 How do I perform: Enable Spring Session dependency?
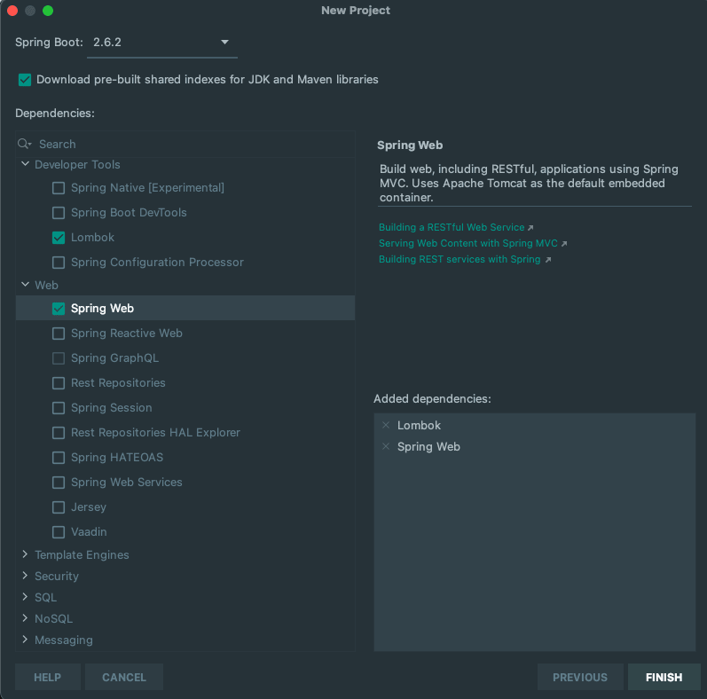coord(59,408)
